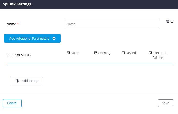
Task: Click the Add Group button
Action: [27, 81]
